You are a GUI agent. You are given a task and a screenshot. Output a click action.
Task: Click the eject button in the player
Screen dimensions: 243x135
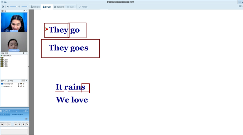(x=16, y=124)
